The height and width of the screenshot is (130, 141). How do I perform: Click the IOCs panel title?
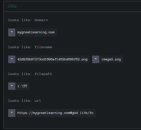[12, 6]
